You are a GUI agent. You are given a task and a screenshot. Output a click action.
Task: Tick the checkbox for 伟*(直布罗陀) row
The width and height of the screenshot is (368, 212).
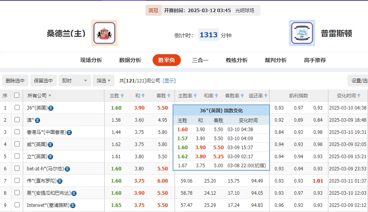[x=17, y=181]
